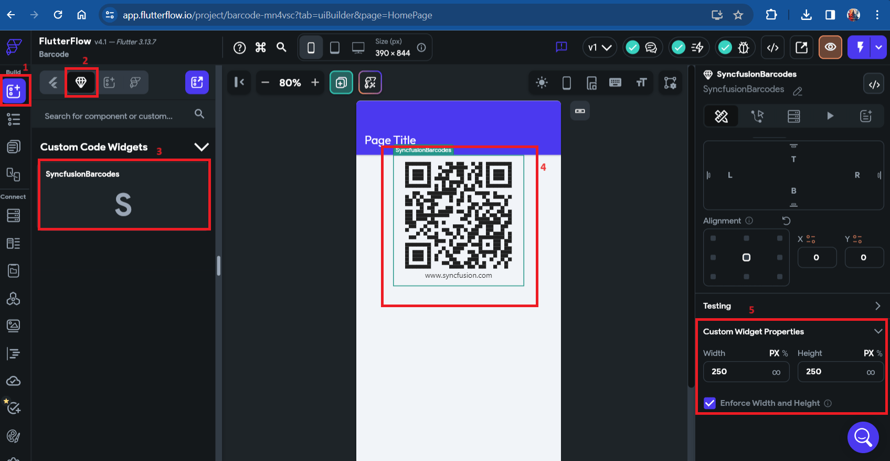Select the SyncfusionBarcodes custom widget card
Viewport: 890px width, 461px height.
coord(124,195)
